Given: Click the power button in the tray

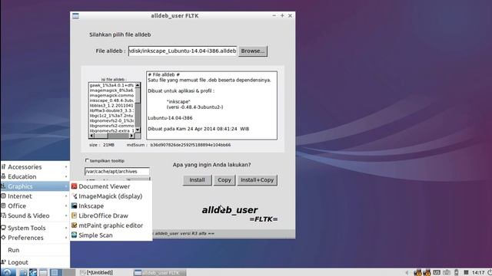Looking at the screenshot, I should pyautogui.click(x=490, y=273).
